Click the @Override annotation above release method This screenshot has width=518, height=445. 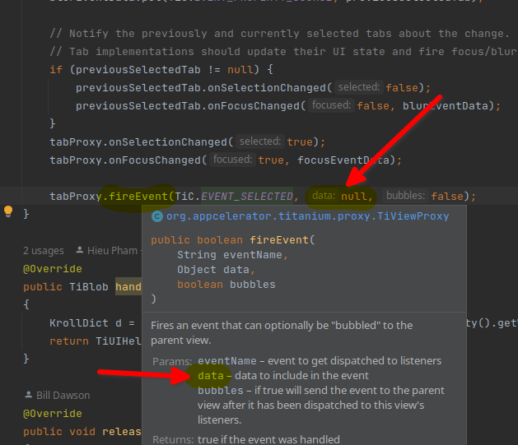click(53, 414)
